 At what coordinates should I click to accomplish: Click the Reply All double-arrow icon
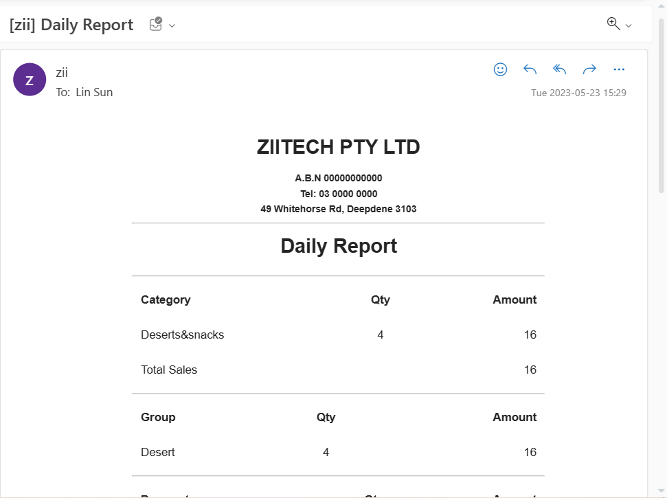560,69
